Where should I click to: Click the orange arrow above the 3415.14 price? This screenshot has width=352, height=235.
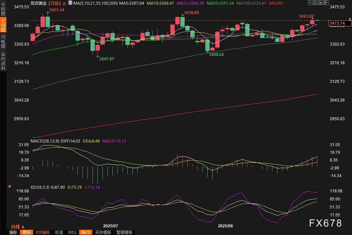pos(350,18)
